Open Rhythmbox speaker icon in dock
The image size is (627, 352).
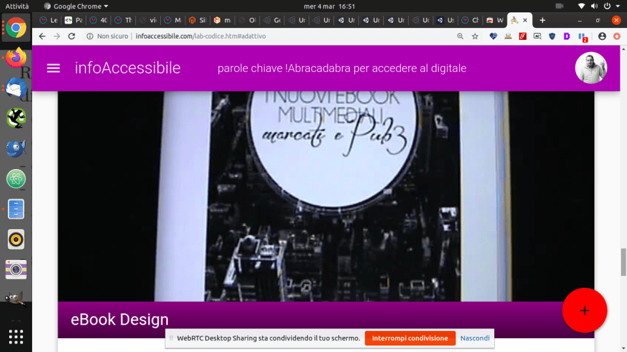point(16,239)
